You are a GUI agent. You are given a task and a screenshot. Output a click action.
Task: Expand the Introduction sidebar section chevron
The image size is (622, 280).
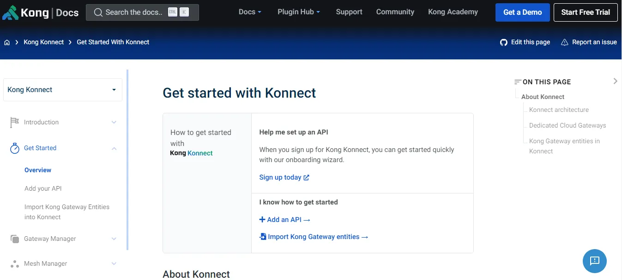(114, 122)
